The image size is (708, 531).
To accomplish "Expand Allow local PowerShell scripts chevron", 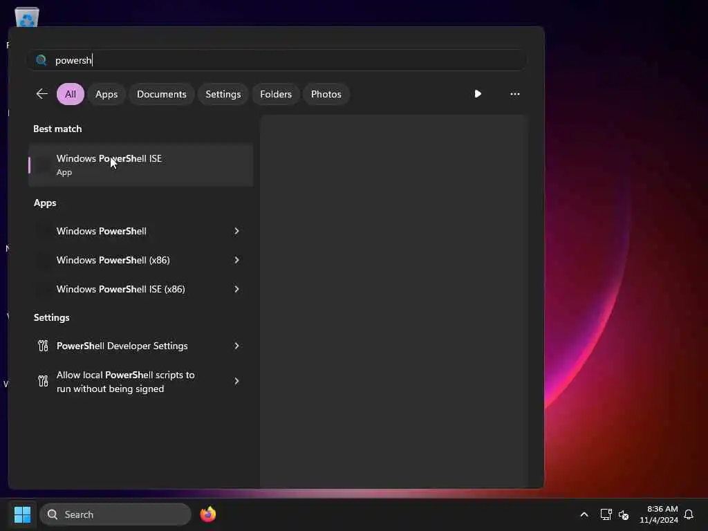I will 236,381.
